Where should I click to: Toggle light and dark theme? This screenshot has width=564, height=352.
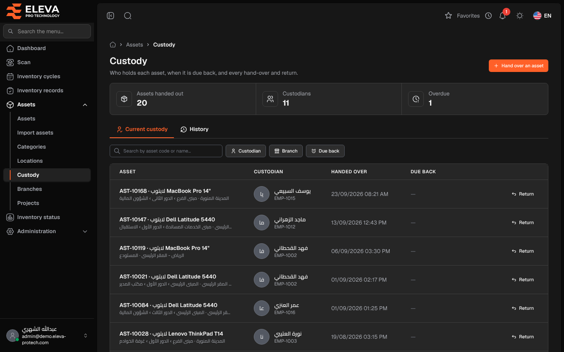point(520,16)
